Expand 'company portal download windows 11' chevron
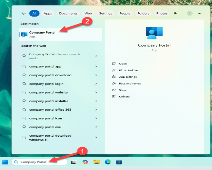Image resolution: width=212 pixels, height=170 pixels. coord(96,137)
